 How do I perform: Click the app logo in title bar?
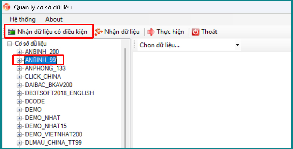[x=7, y=7]
